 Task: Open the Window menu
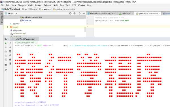pyautogui.click(x=81, y=5)
